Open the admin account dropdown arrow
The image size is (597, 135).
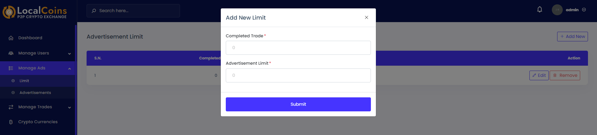coord(584,10)
